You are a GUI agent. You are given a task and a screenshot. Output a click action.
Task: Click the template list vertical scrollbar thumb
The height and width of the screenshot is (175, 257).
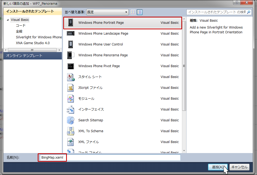pyautogui.click(x=184, y=66)
